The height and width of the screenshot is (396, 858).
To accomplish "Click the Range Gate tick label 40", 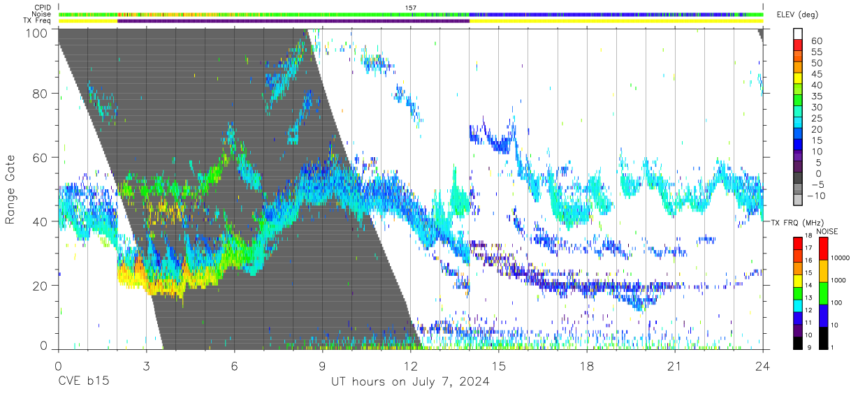I will (x=41, y=221).
